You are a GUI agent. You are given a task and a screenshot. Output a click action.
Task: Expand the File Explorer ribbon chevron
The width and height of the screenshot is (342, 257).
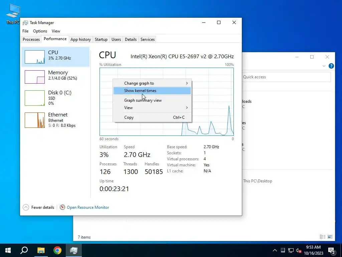click(324, 66)
